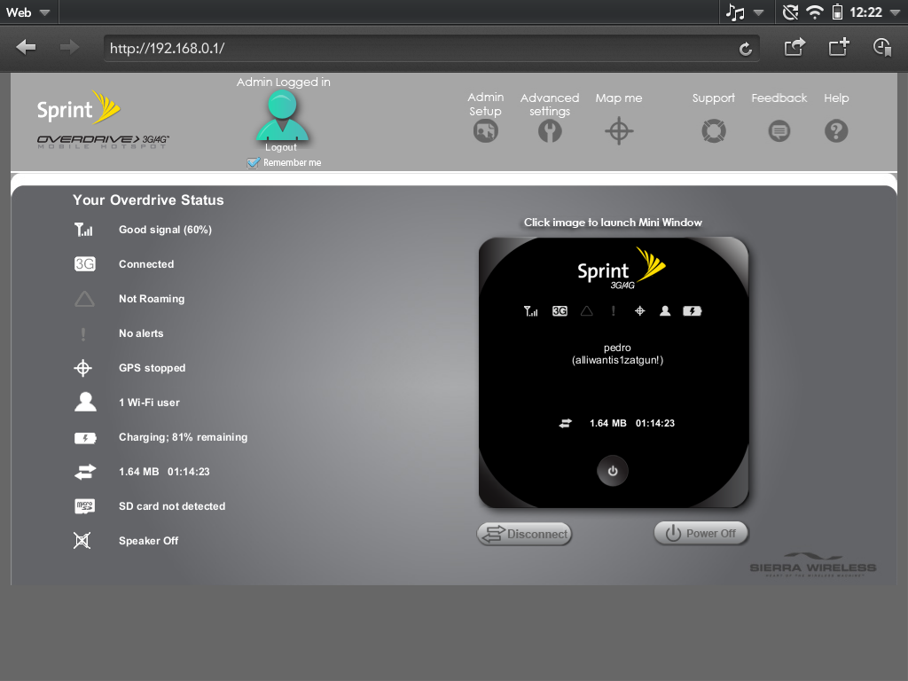Click the battery icon on device image
Viewport: 908px width, 681px height.
point(692,311)
